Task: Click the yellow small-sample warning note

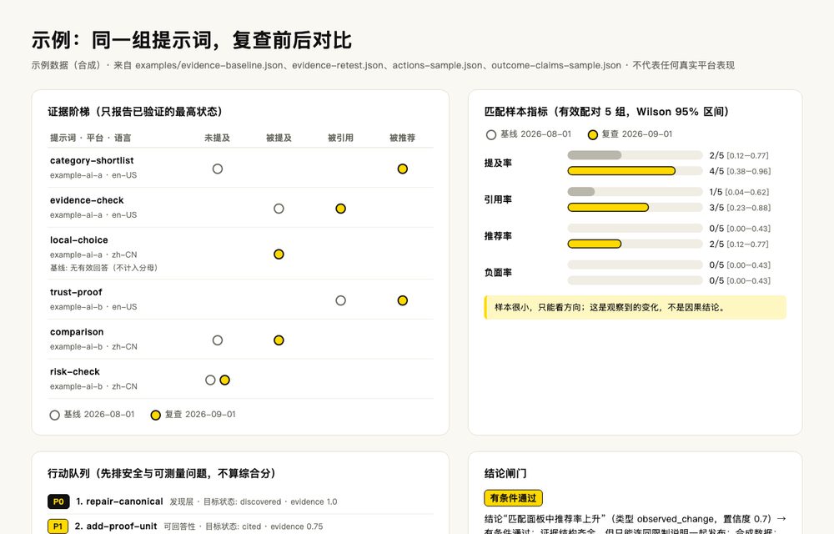Action: [x=635, y=307]
